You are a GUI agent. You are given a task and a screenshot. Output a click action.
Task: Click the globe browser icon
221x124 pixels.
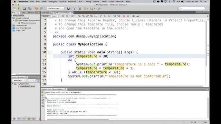coord(68,8)
